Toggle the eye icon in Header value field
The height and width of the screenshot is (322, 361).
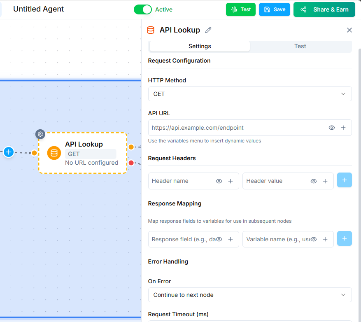click(x=314, y=181)
